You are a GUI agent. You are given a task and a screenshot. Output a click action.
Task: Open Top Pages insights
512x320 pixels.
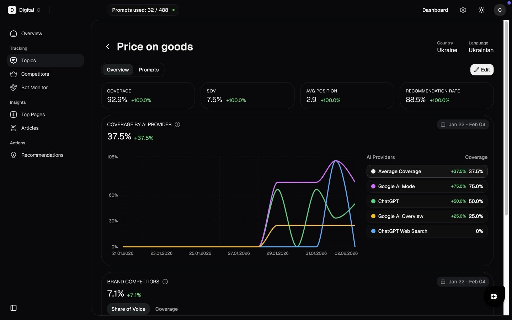tap(32, 114)
